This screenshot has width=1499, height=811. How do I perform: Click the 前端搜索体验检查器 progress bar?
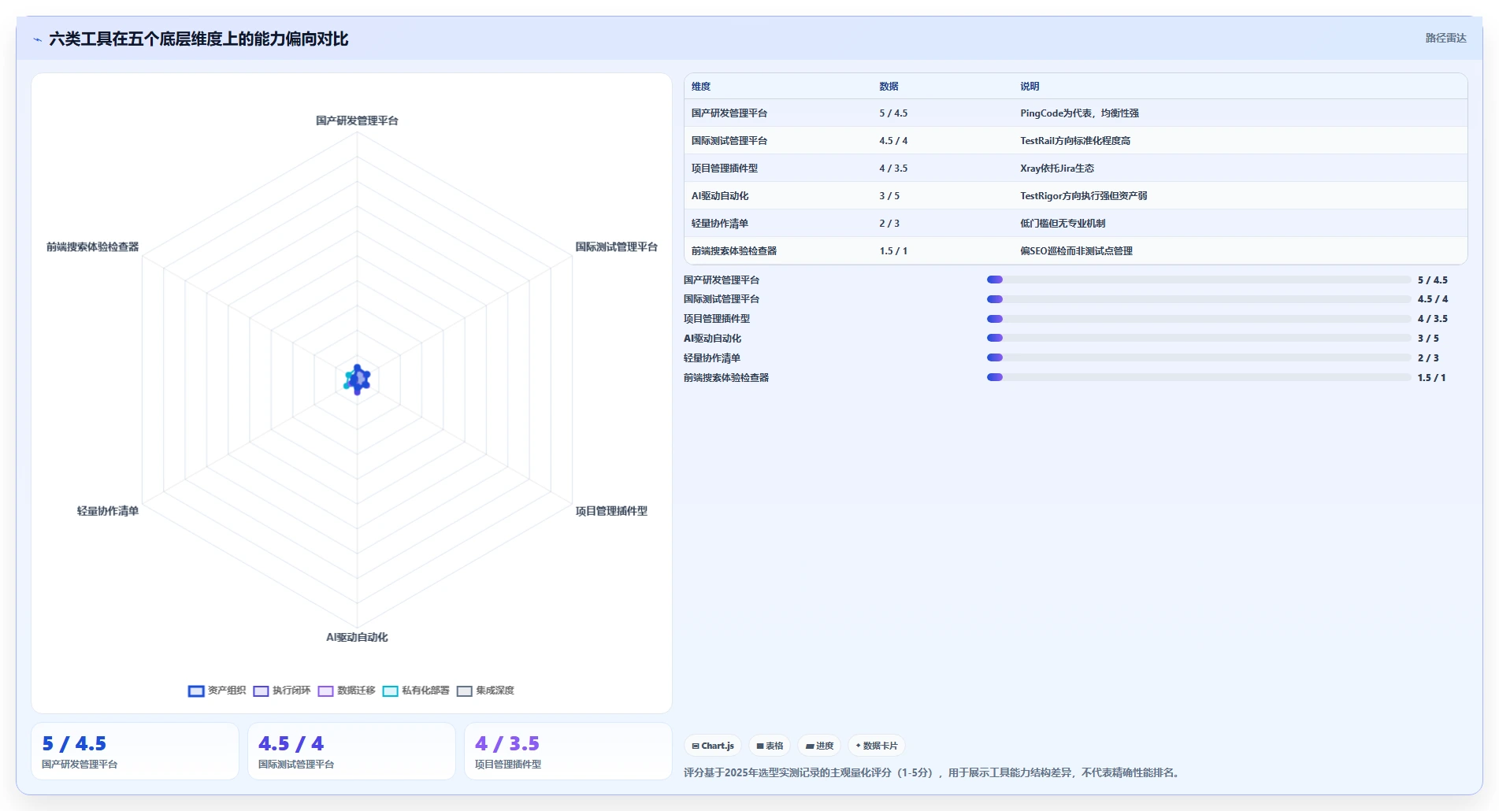coord(1199,377)
